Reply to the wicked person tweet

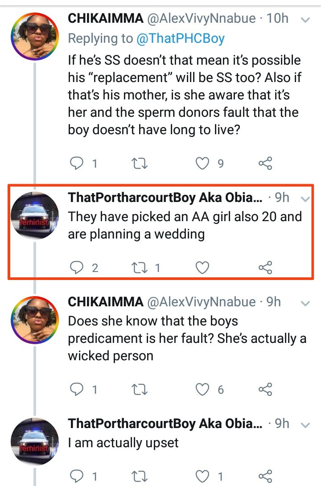(78, 390)
